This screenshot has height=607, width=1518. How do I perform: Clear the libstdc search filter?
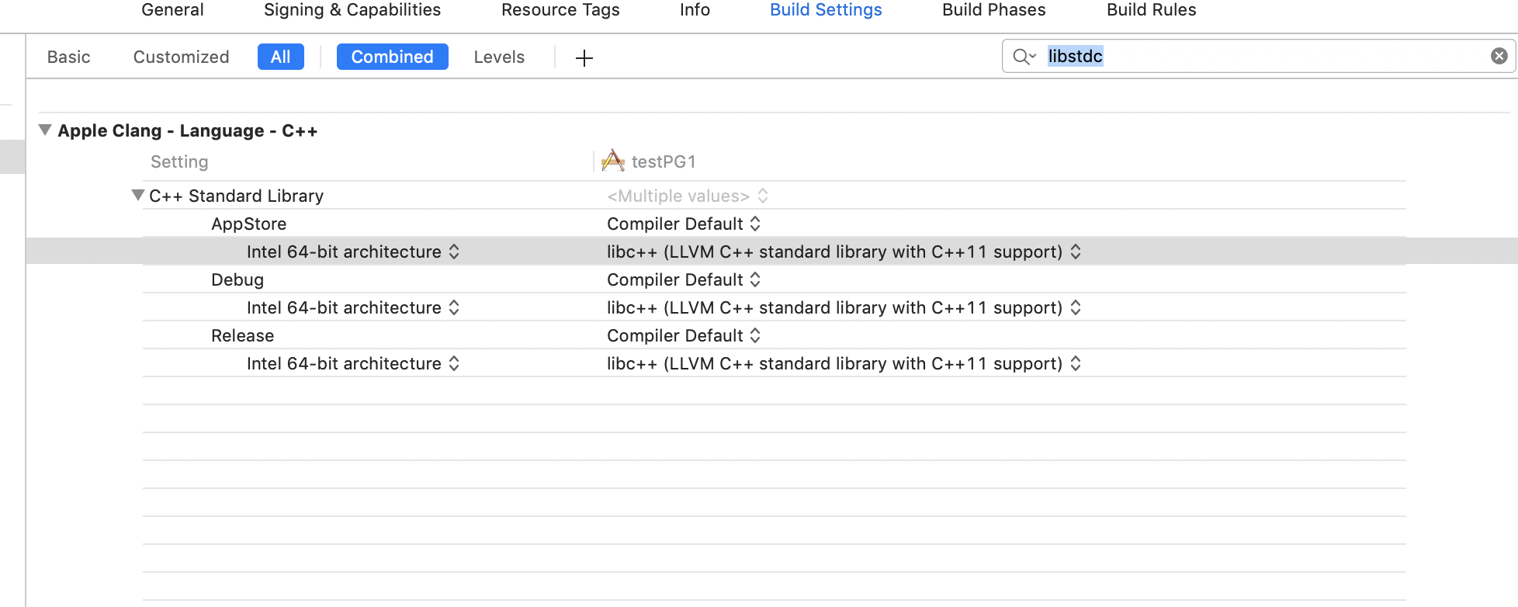click(x=1498, y=55)
